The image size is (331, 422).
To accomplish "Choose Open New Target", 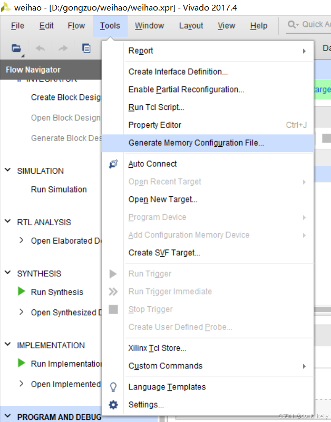I will [x=208, y=199].
